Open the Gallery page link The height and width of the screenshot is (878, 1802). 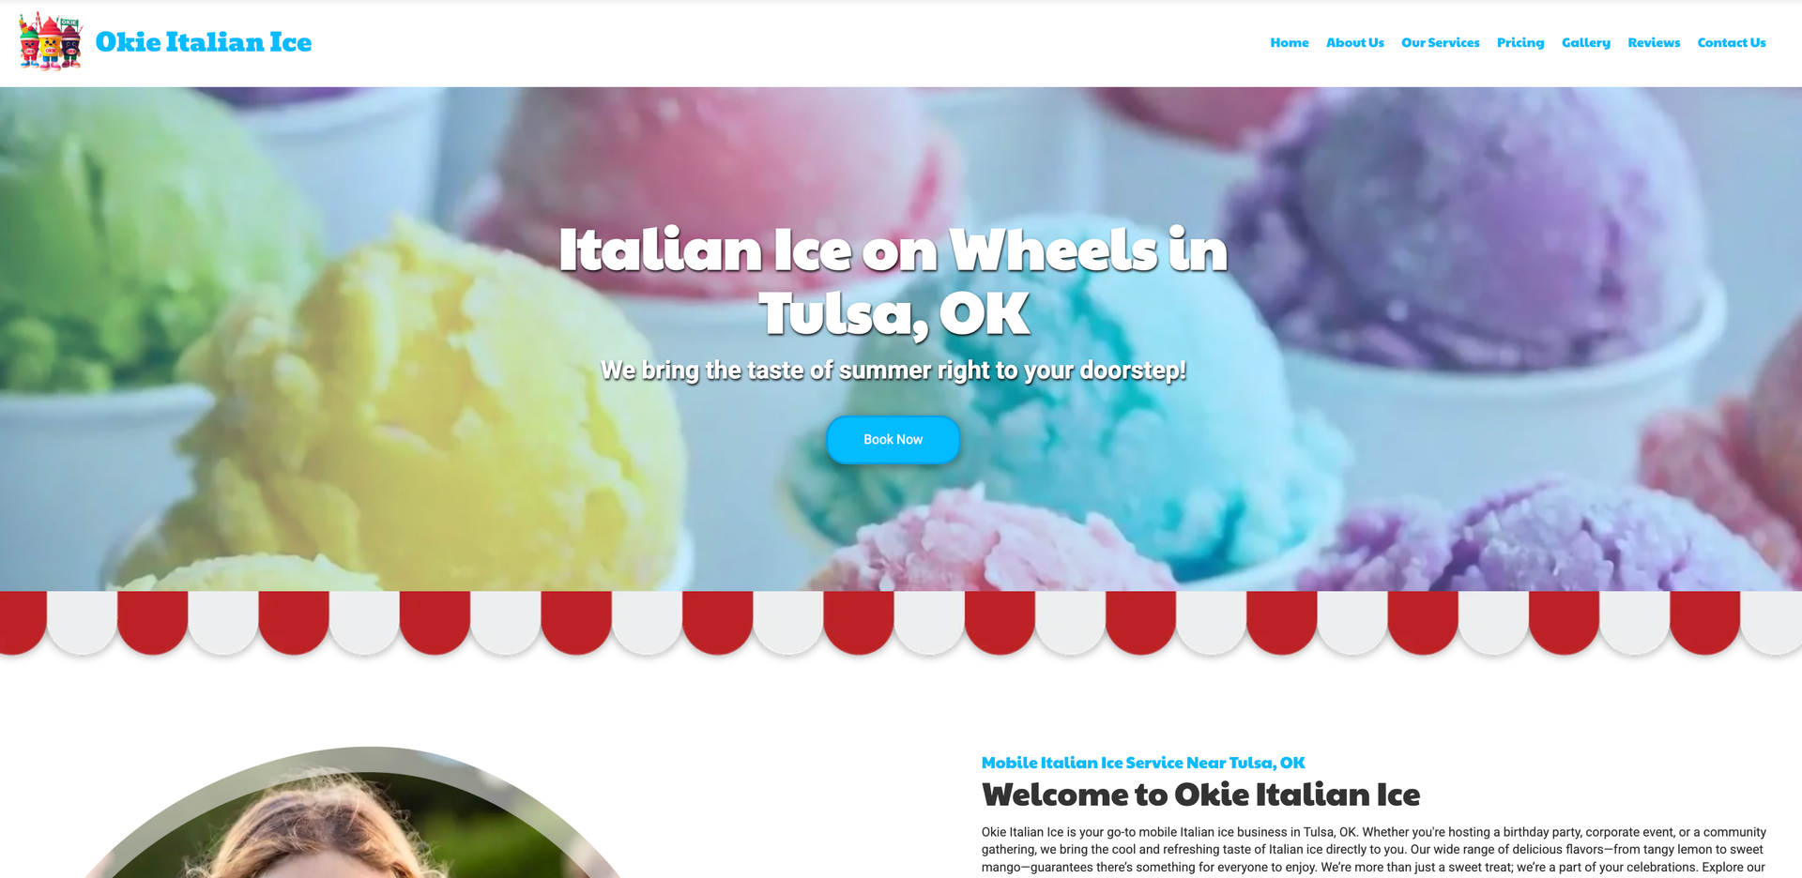1585,42
